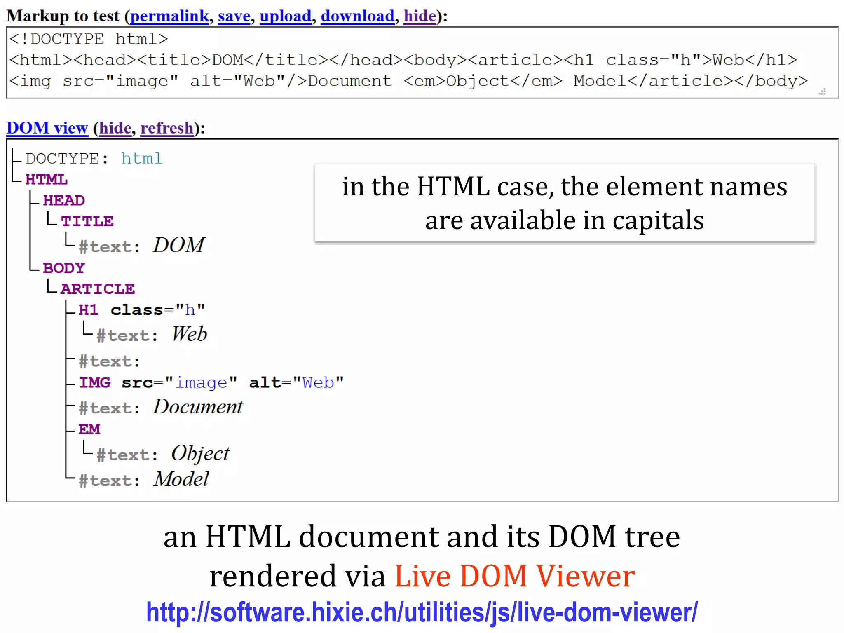
Task: Click the save link
Action: pyautogui.click(x=234, y=16)
